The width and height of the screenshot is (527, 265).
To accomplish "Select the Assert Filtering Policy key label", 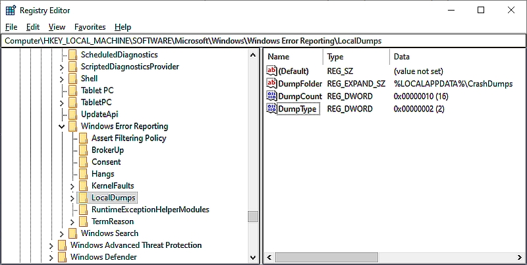I will (128, 138).
